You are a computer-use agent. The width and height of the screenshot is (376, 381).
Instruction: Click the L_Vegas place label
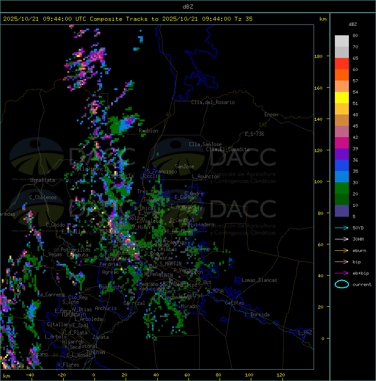click(x=52, y=254)
